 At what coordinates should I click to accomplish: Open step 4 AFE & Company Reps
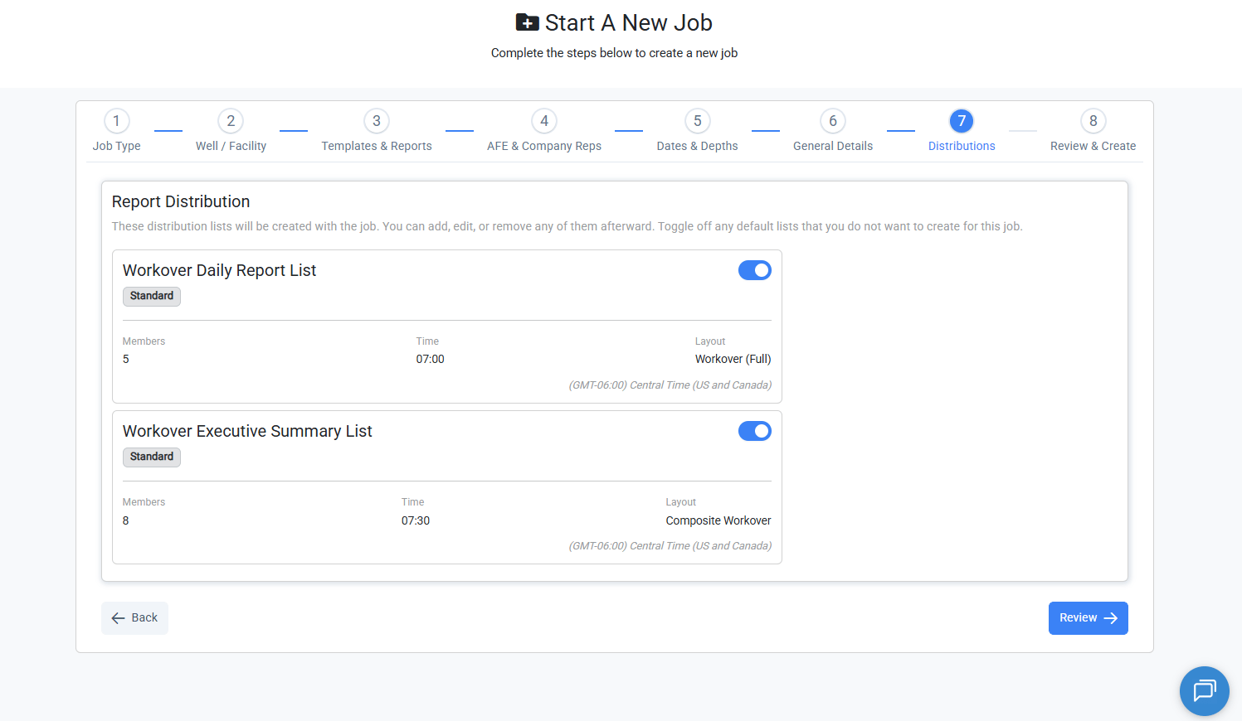click(544, 131)
